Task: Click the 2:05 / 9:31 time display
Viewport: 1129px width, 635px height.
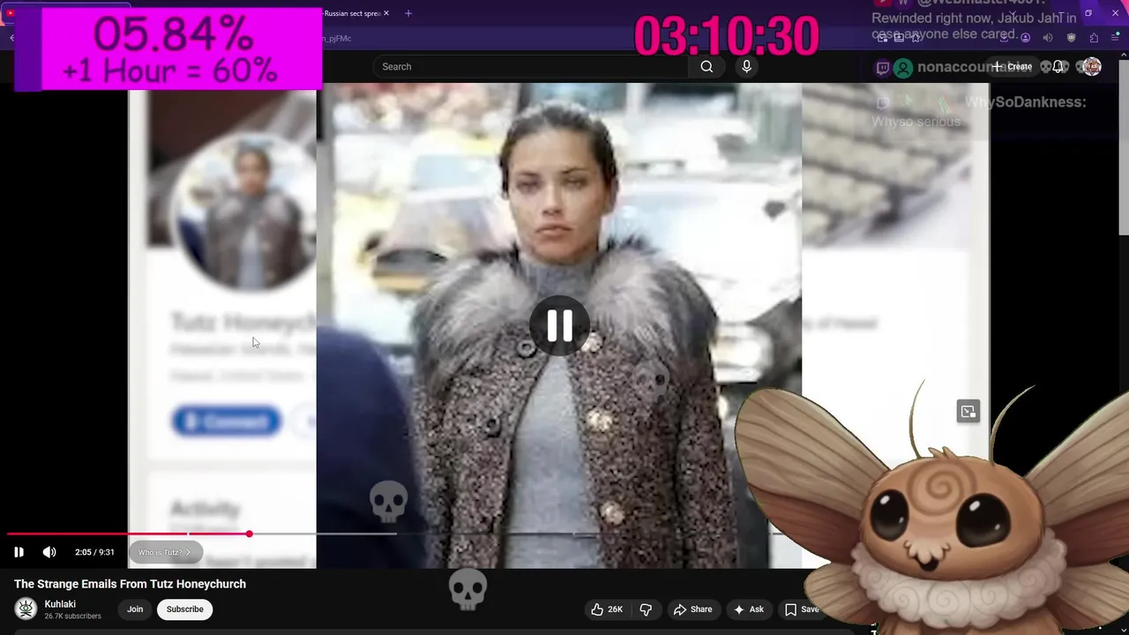Action: tap(94, 552)
